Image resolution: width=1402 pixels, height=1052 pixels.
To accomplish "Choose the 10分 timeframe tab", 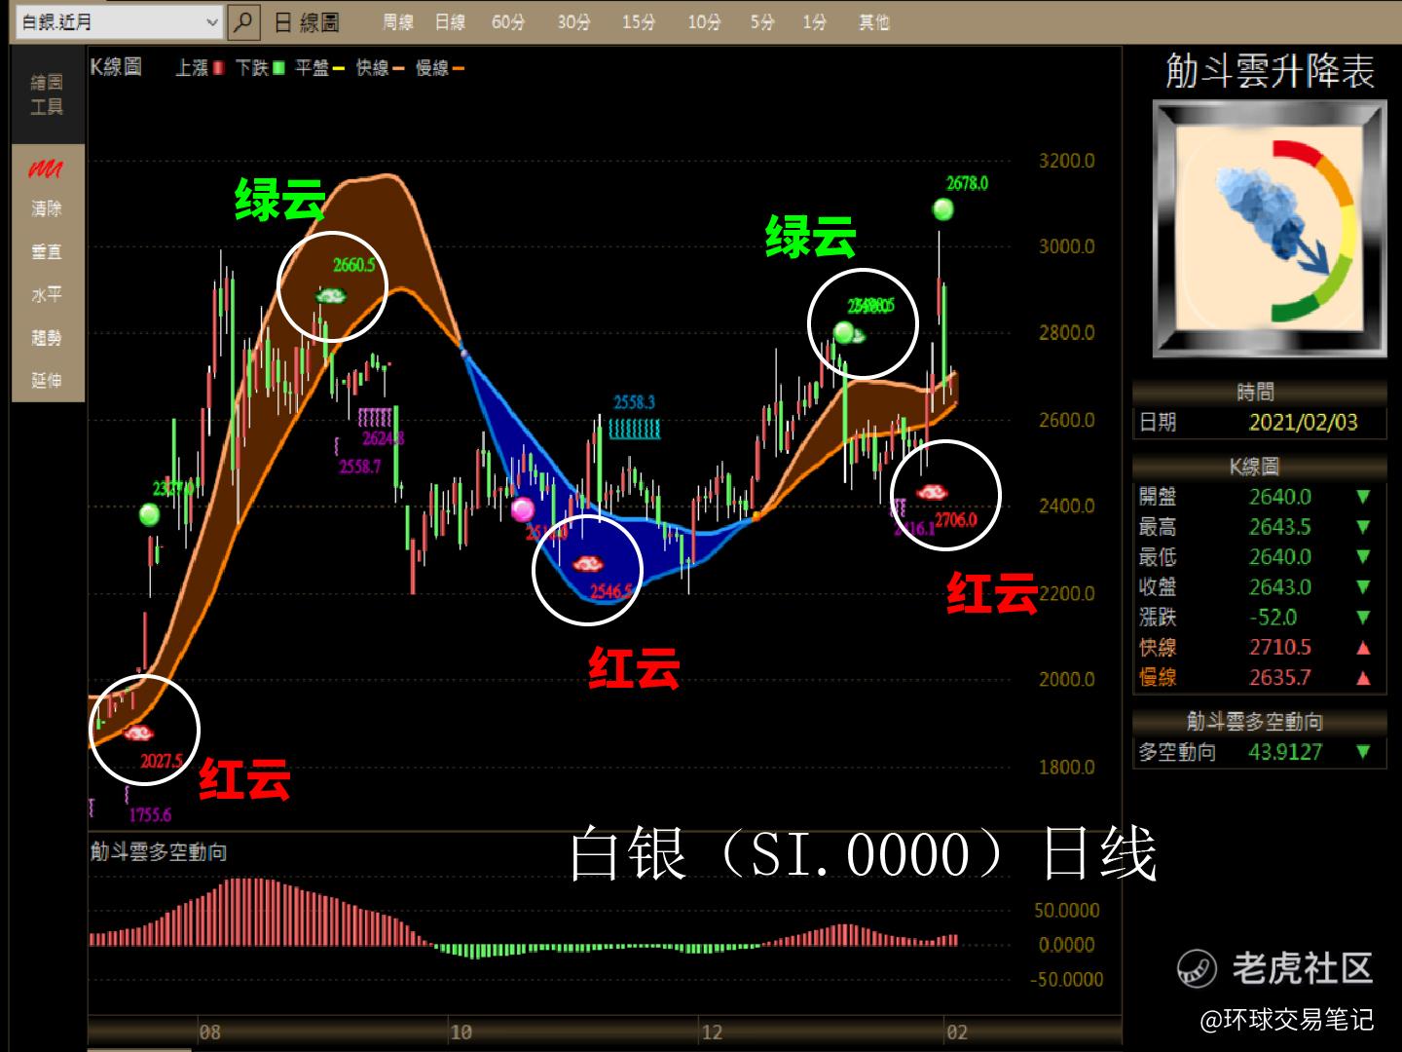I will 704,21.
